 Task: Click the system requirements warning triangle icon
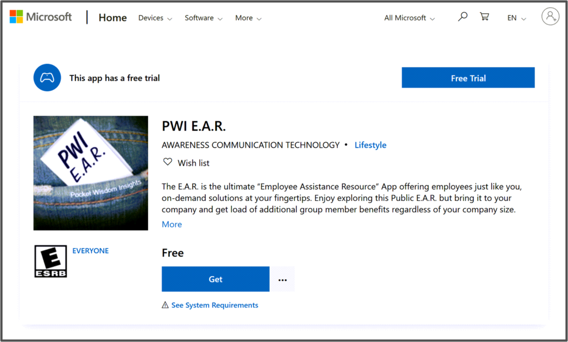tap(165, 305)
